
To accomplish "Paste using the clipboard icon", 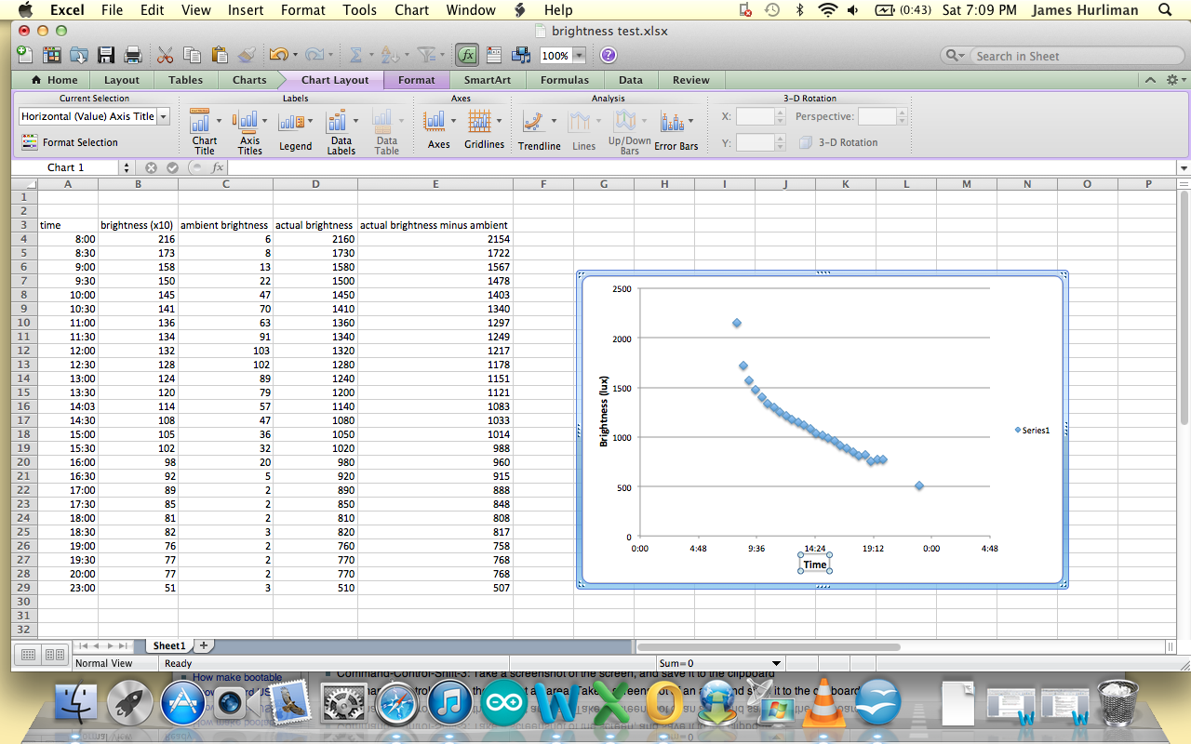I will 220,55.
